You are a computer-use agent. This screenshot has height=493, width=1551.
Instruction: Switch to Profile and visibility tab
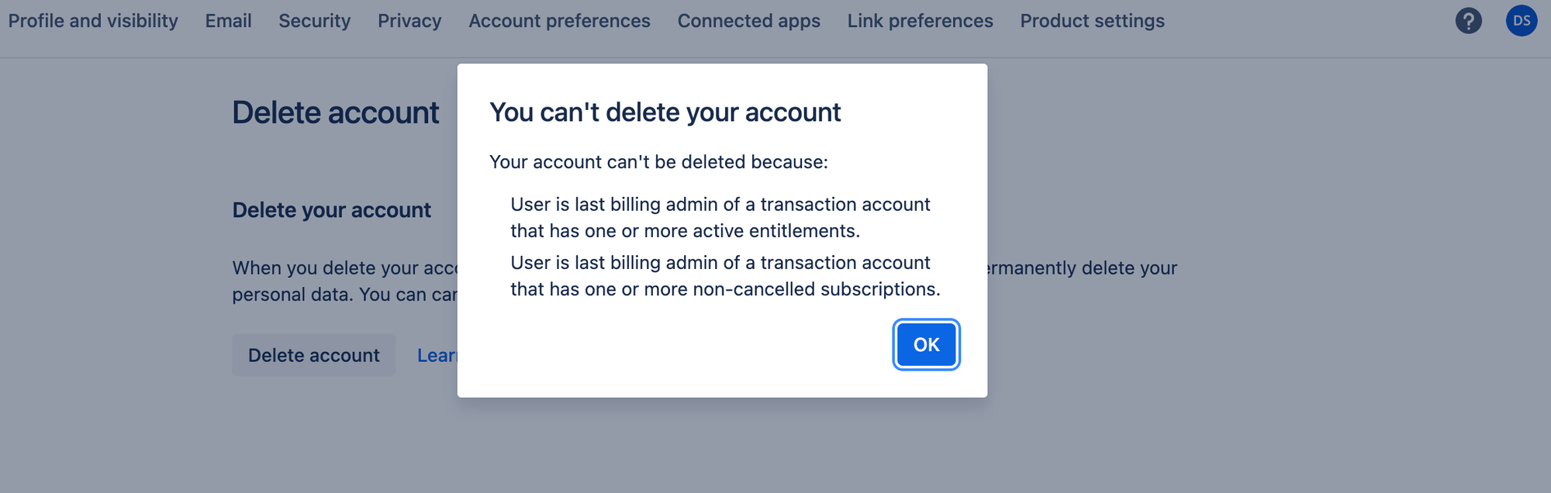pyautogui.click(x=93, y=21)
